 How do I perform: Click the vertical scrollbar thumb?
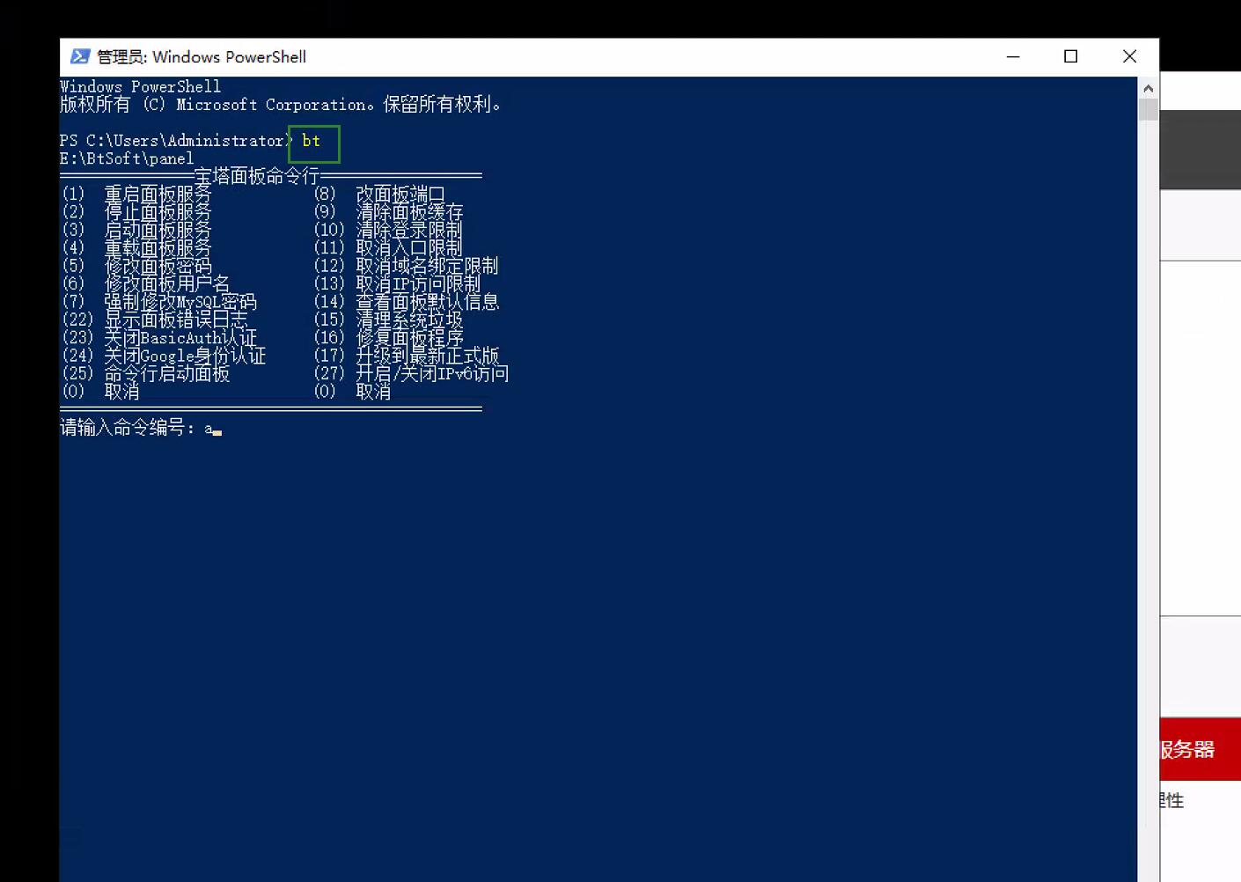click(x=1148, y=110)
